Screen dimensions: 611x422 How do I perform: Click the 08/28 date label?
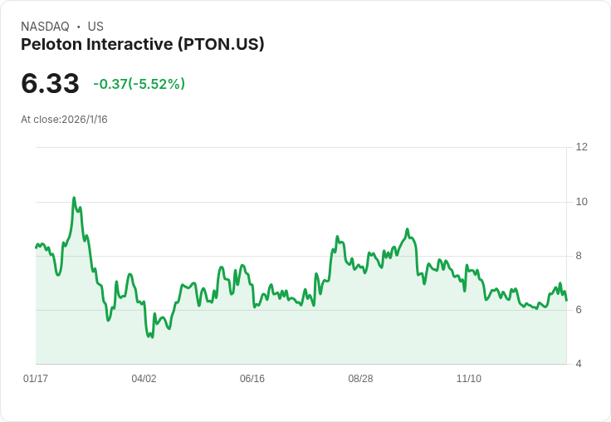(x=360, y=379)
